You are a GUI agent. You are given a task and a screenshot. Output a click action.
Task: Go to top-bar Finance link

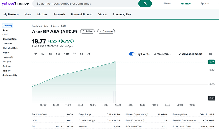point(185,3)
